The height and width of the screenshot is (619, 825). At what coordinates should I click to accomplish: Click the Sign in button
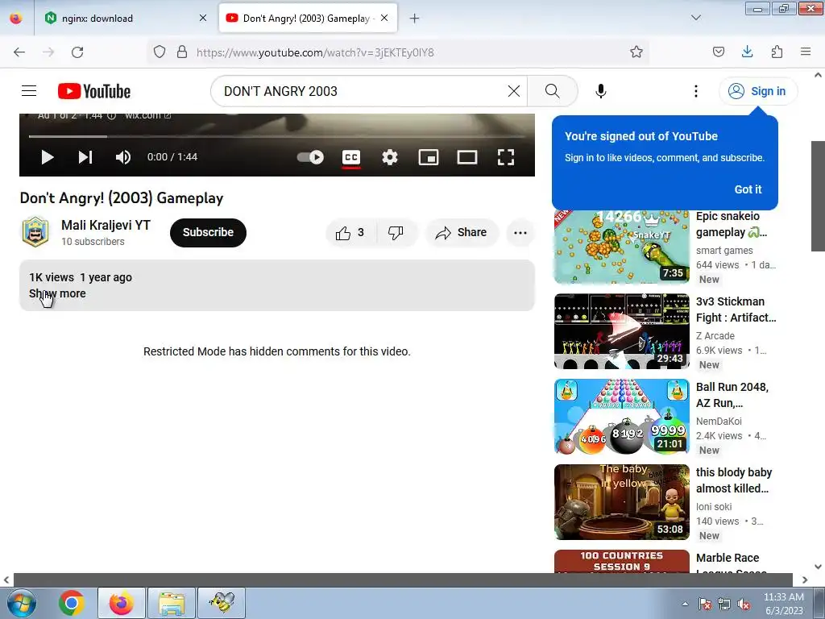[x=758, y=91]
